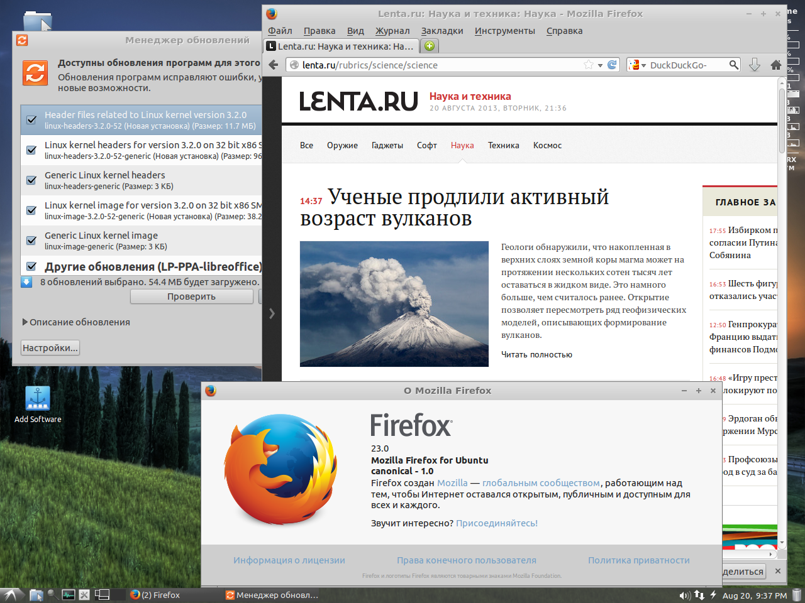Open a new tab with the green plus button
Viewport: 805px width, 603px height.
coord(430,46)
